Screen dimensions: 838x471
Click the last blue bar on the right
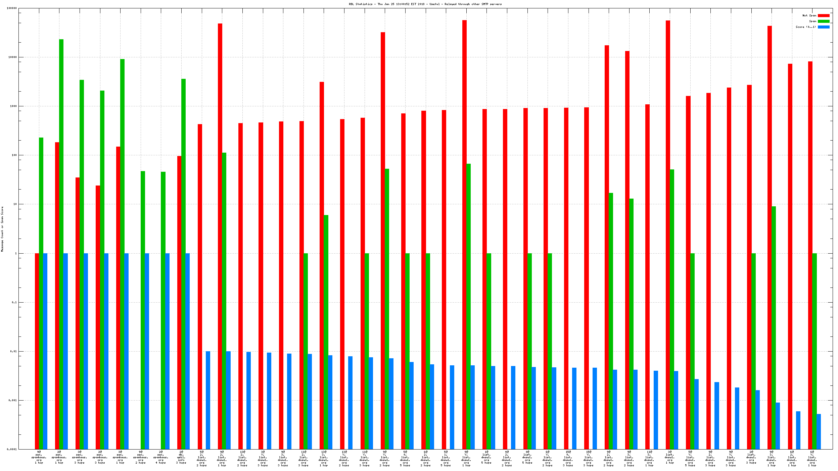[819, 431]
